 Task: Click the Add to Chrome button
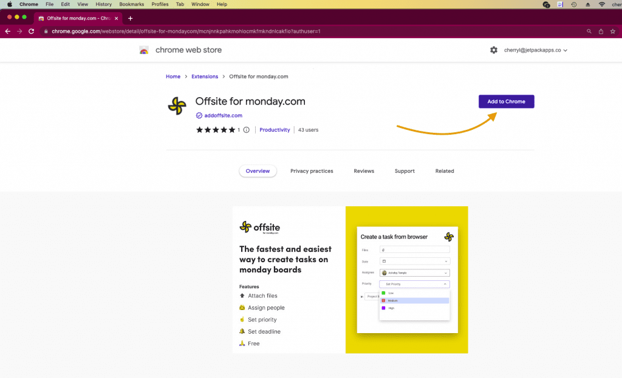pyautogui.click(x=506, y=101)
